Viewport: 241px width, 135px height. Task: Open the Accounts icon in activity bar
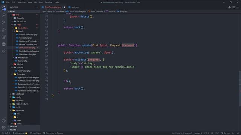tap(4, 120)
